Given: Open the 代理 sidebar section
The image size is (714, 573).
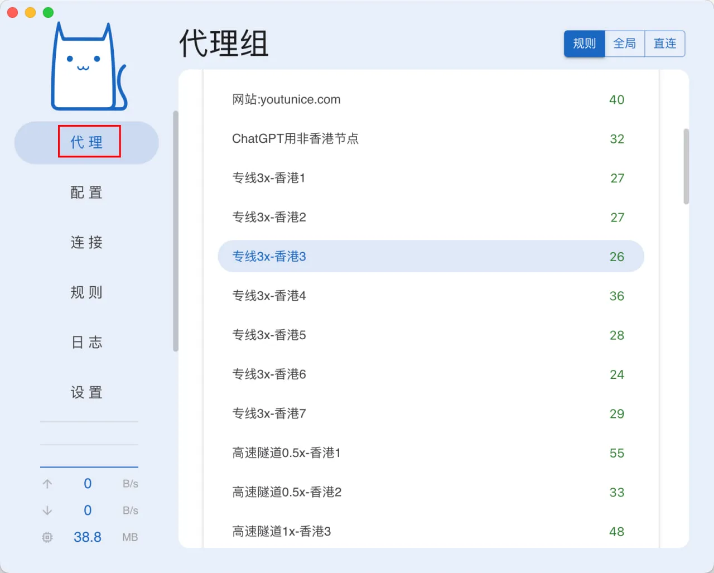Looking at the screenshot, I should coord(88,142).
